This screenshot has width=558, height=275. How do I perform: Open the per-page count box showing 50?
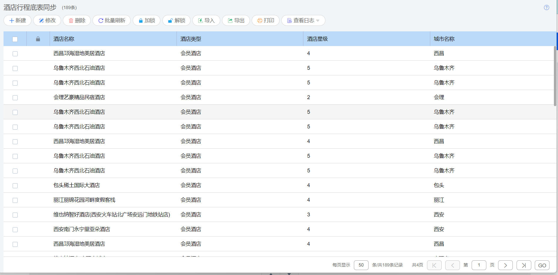[361, 265]
